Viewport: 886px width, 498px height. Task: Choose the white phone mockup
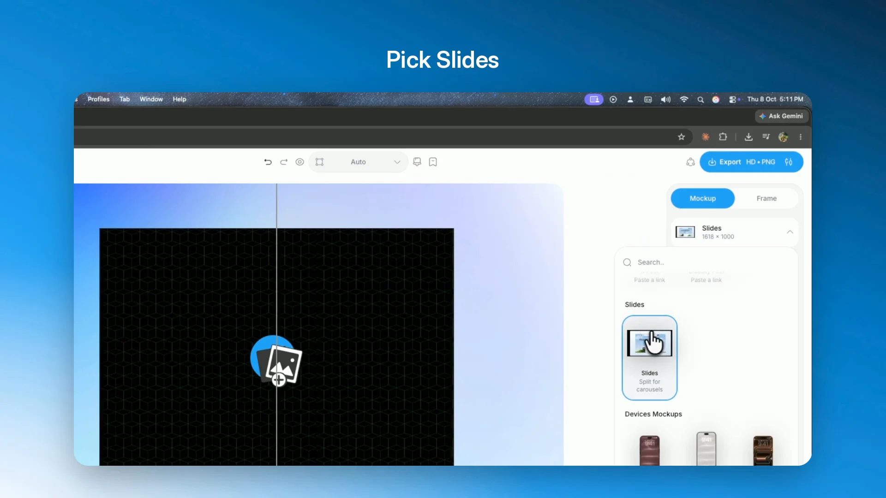[x=706, y=449]
